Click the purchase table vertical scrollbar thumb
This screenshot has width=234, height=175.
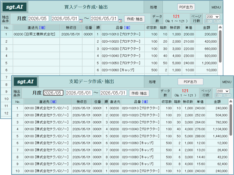coord(220,46)
